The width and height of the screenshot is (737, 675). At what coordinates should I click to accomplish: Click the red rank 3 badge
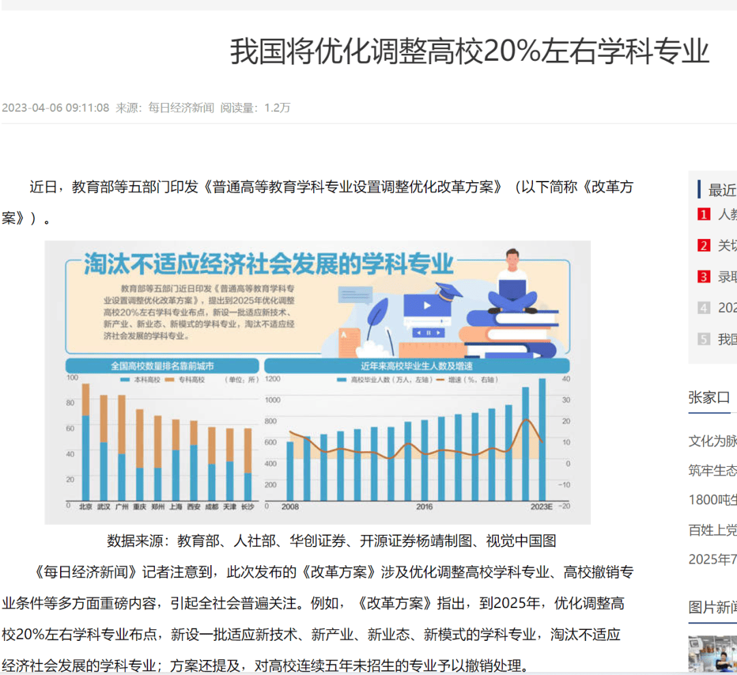pos(704,276)
